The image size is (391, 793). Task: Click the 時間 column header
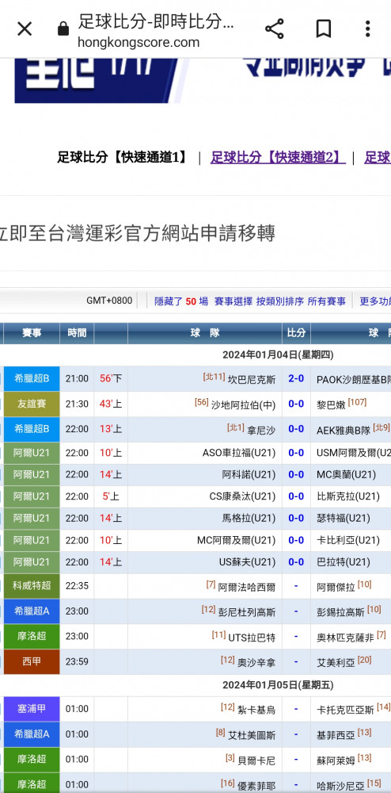77,333
